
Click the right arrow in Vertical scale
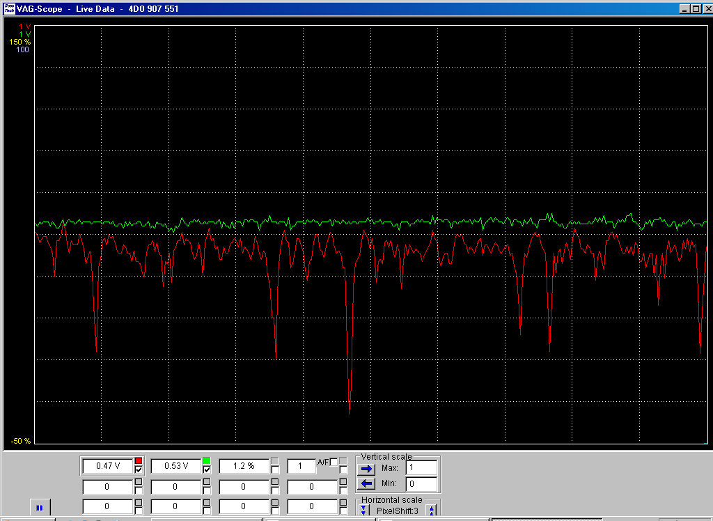pyautogui.click(x=366, y=469)
